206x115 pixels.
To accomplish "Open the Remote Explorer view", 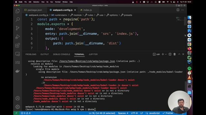I will tap(18, 54).
